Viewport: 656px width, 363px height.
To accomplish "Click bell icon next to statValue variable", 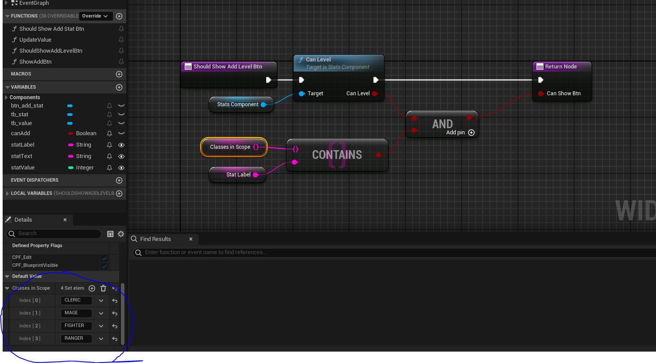I will point(109,168).
